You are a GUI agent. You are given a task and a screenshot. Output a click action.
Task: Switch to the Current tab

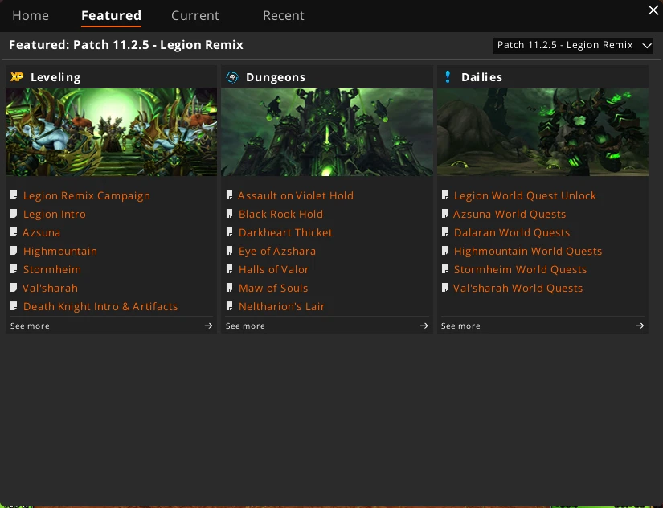[x=194, y=15]
